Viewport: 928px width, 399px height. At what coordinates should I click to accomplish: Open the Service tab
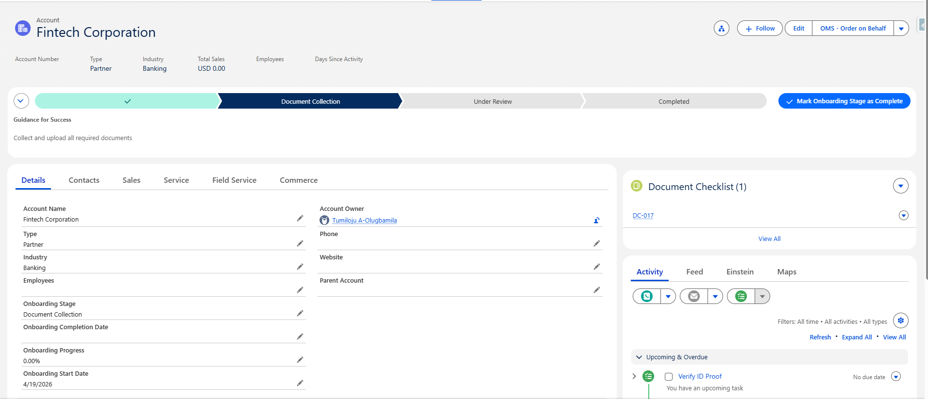coord(176,180)
